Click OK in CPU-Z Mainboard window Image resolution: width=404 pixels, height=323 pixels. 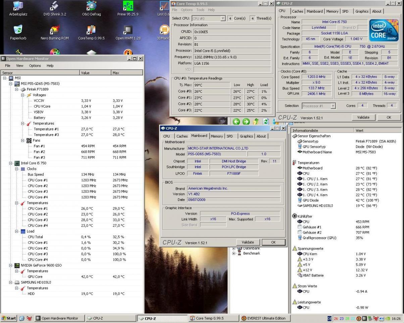click(273, 242)
